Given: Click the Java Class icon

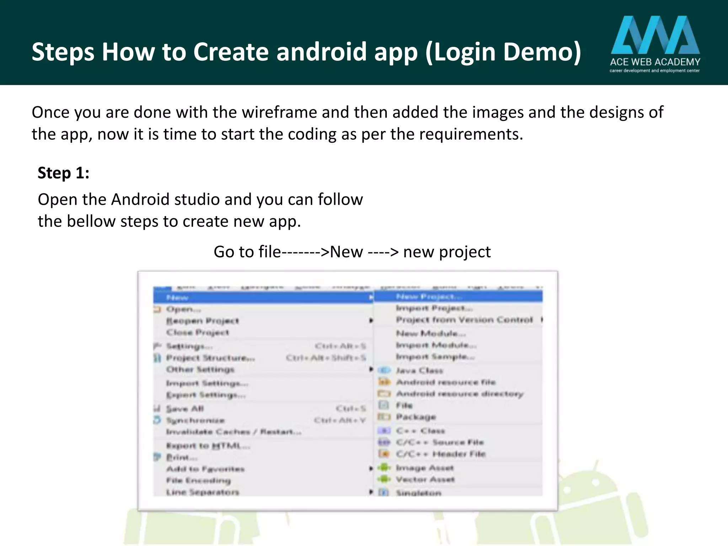Looking at the screenshot, I should pos(384,370).
